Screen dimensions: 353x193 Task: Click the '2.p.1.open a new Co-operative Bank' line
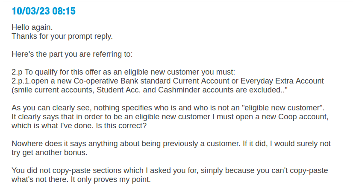click(168, 81)
